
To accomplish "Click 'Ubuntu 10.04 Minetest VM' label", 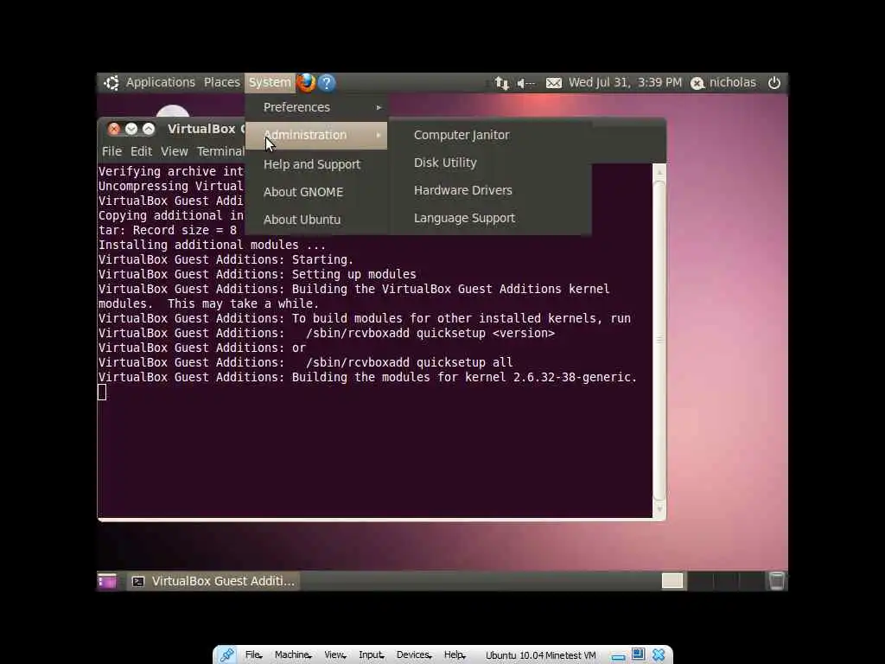I will [x=541, y=655].
